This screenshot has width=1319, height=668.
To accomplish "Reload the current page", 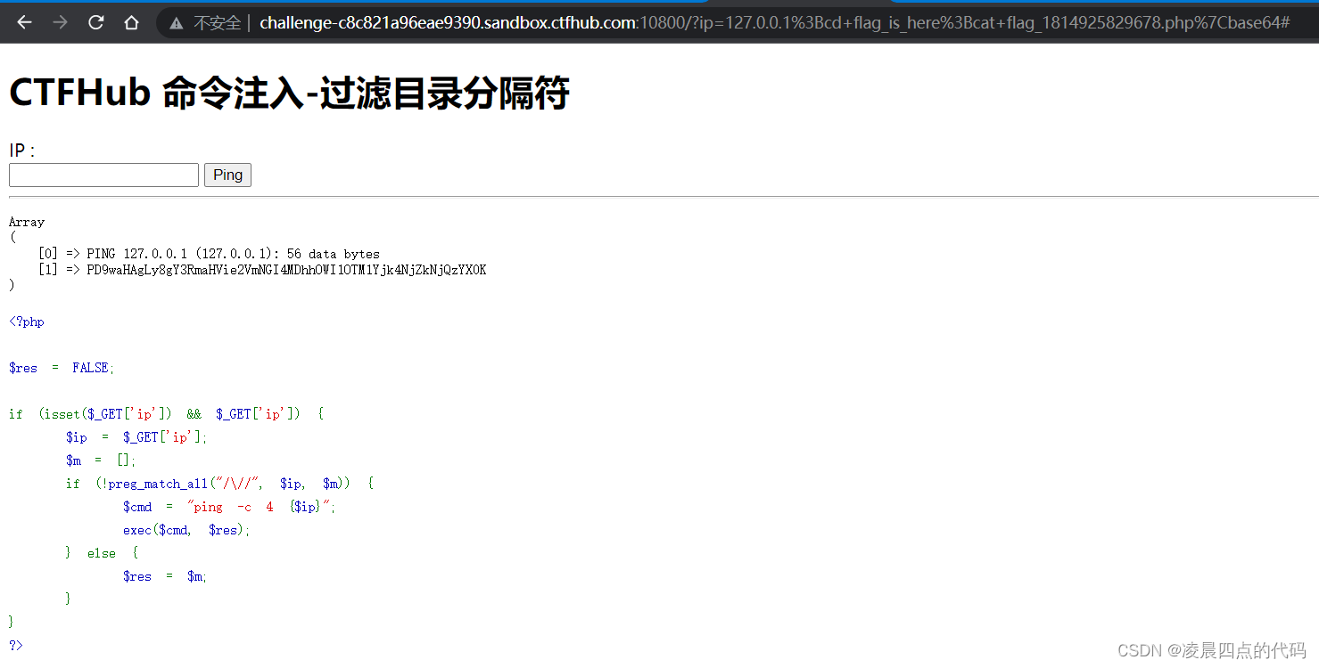I will click(x=95, y=22).
